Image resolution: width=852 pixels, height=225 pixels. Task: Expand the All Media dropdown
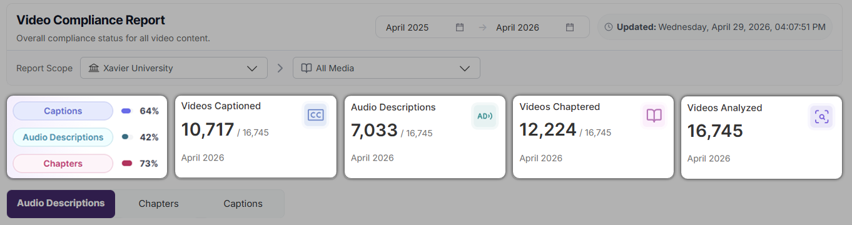tap(387, 68)
